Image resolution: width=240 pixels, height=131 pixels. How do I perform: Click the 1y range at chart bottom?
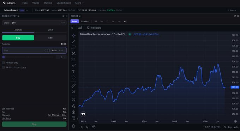pos(87,127)
